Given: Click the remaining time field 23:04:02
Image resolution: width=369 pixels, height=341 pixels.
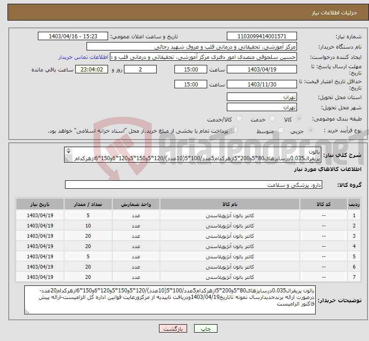Looking at the screenshot, I should point(92,69).
